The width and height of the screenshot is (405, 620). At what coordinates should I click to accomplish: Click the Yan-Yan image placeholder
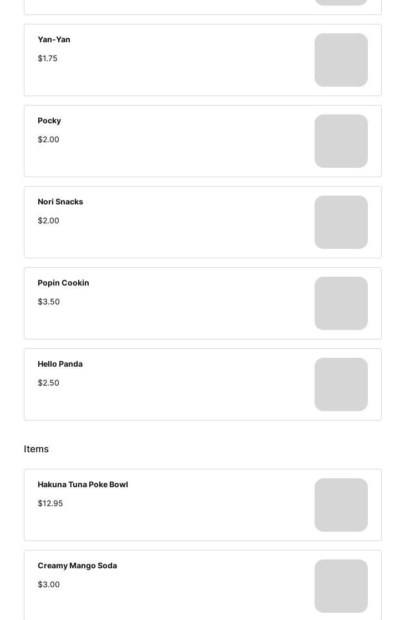pyautogui.click(x=341, y=60)
